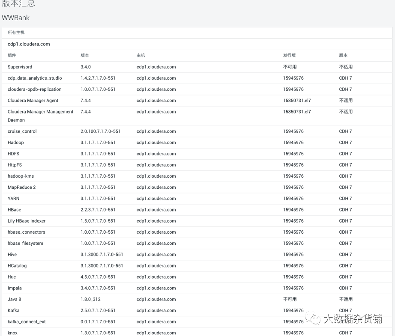This screenshot has height=336, width=395.
Task: Click the Java 8 component name
Action: [x=15, y=299]
